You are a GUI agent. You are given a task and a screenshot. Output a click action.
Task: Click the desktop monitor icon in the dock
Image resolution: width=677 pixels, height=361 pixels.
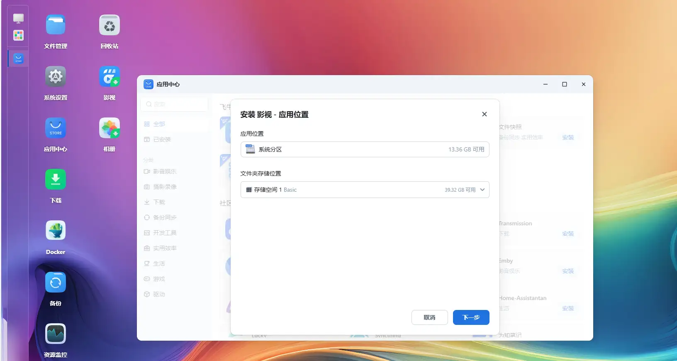[x=18, y=18]
